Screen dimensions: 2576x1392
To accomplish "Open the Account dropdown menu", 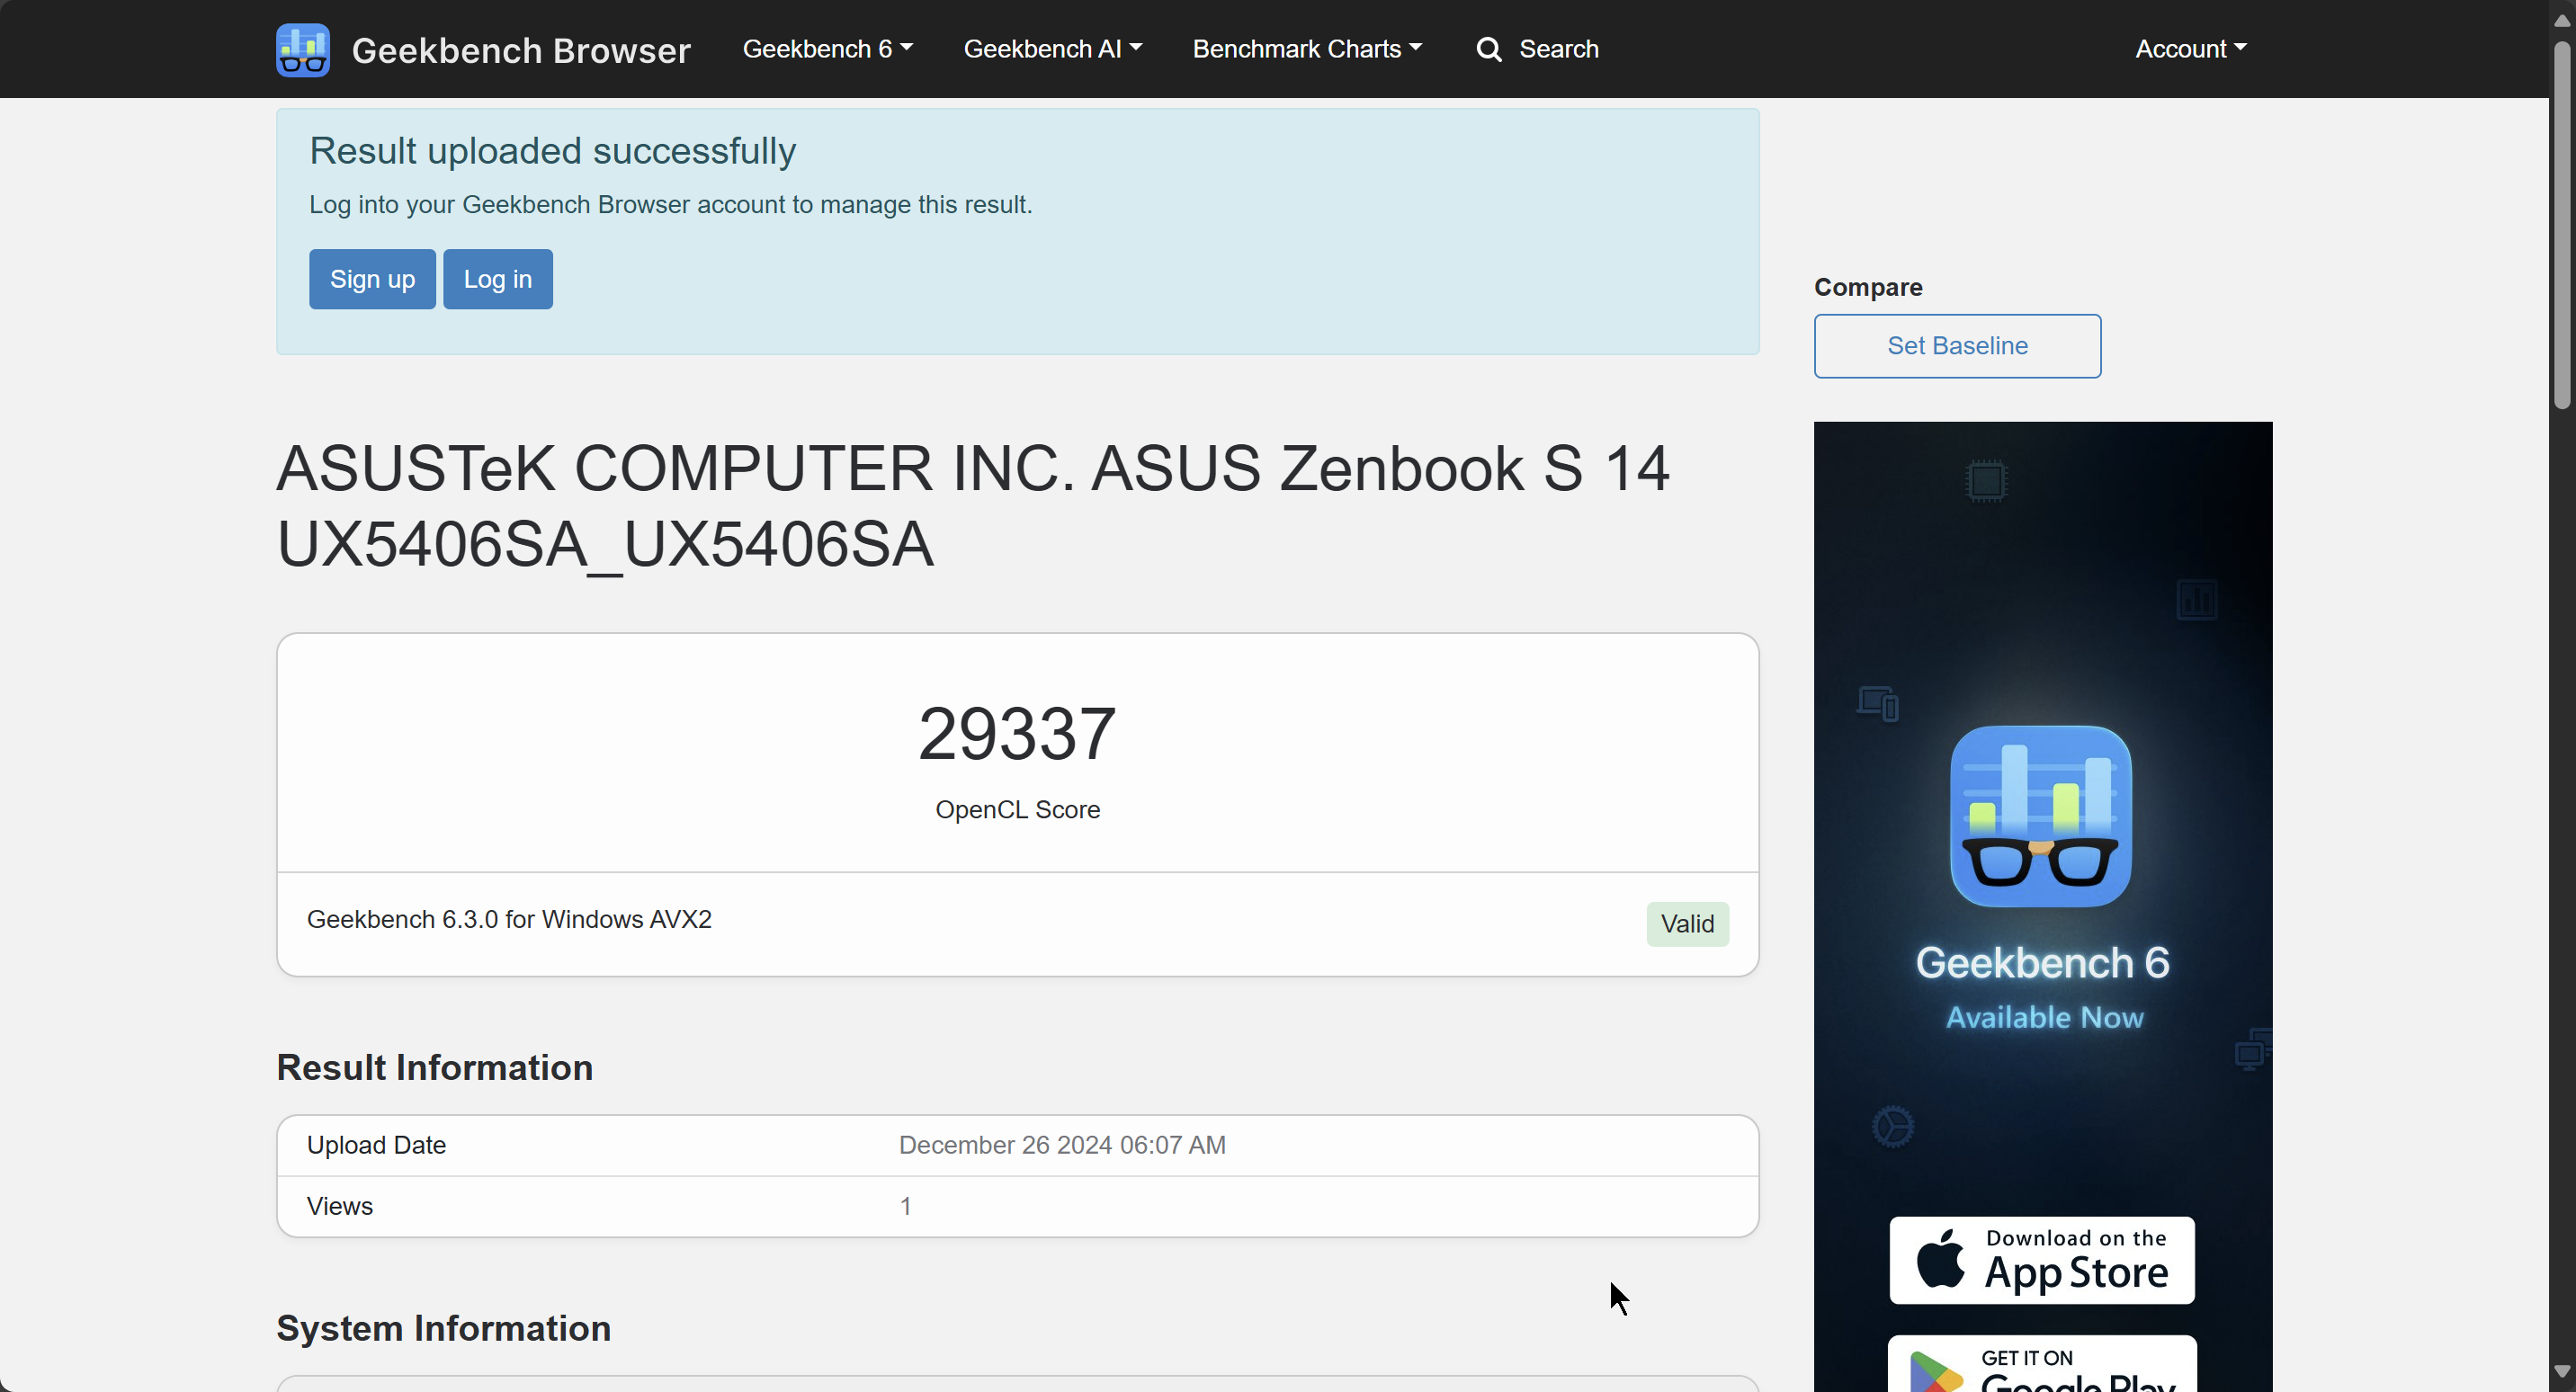I will pyautogui.click(x=2191, y=49).
